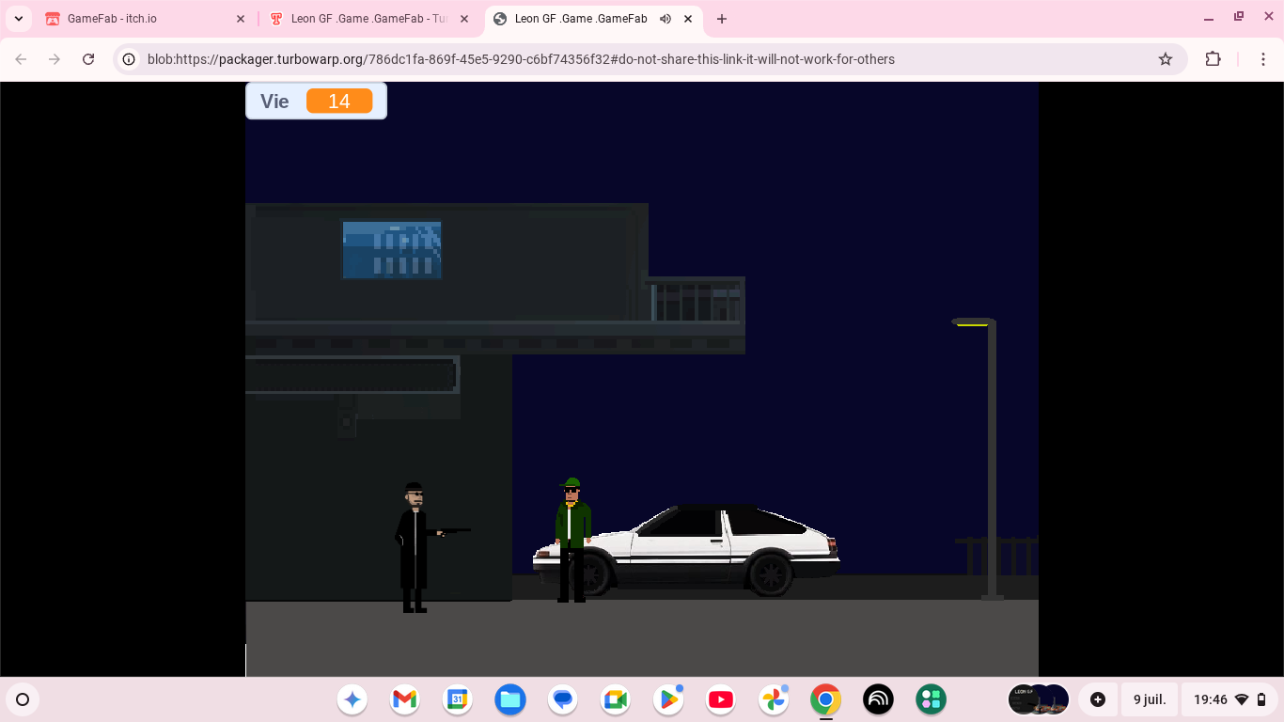Go back to the previous page
1284x722 pixels.
coord(21,59)
